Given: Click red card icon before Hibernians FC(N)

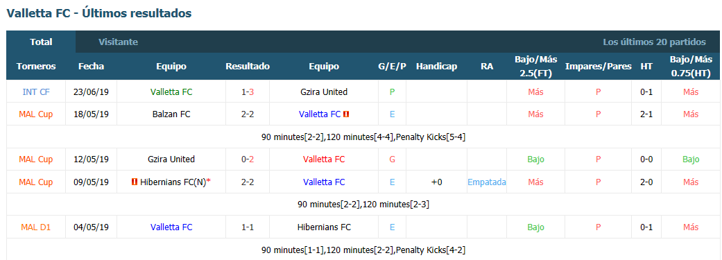Looking at the screenshot, I should [x=135, y=182].
